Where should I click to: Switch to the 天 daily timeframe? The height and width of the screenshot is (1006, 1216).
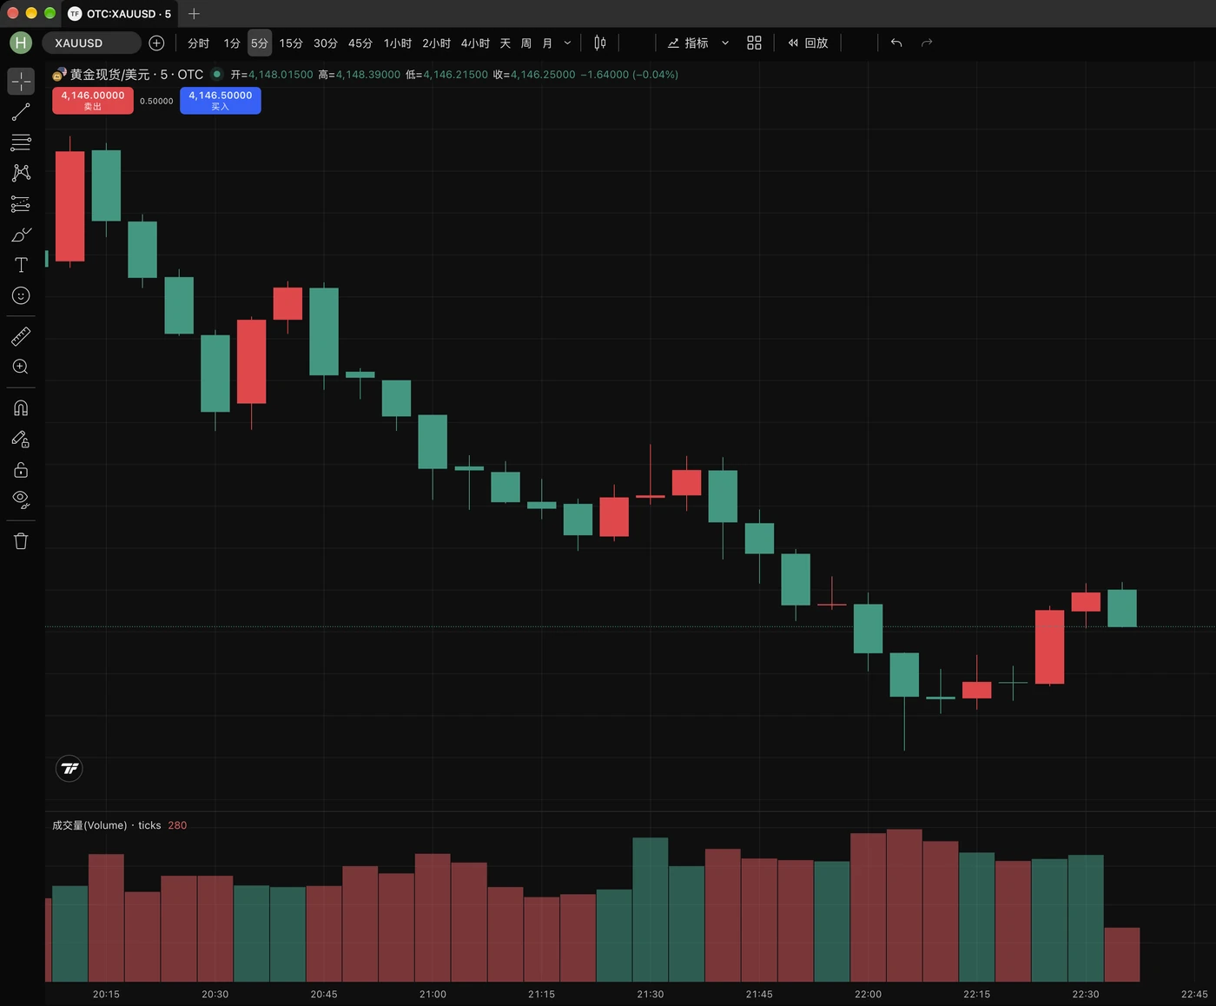coord(506,43)
